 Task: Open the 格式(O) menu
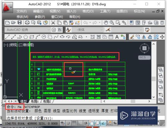click(88, 11)
